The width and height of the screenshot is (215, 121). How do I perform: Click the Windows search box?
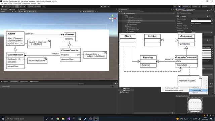coord(25,119)
